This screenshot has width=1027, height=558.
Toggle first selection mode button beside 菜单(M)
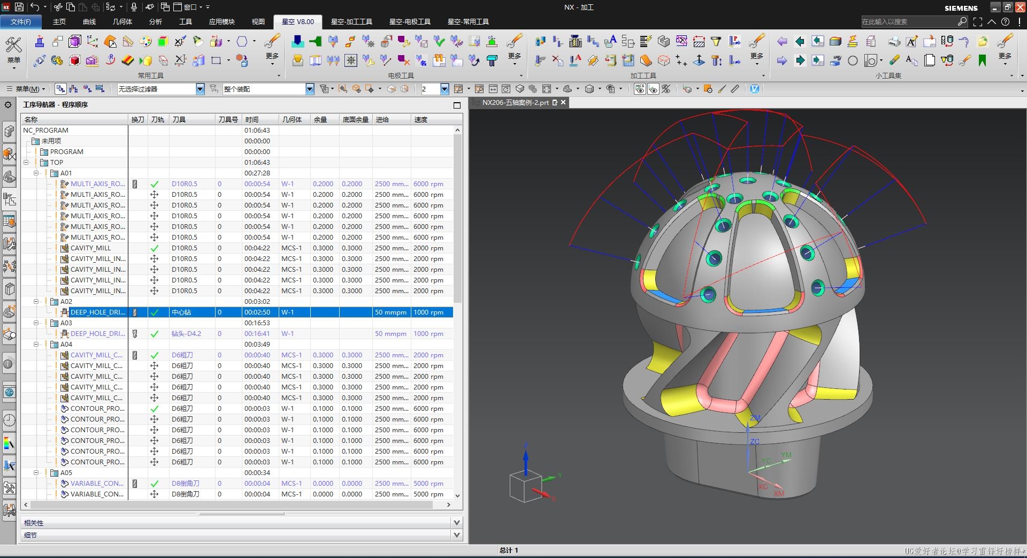pos(60,89)
